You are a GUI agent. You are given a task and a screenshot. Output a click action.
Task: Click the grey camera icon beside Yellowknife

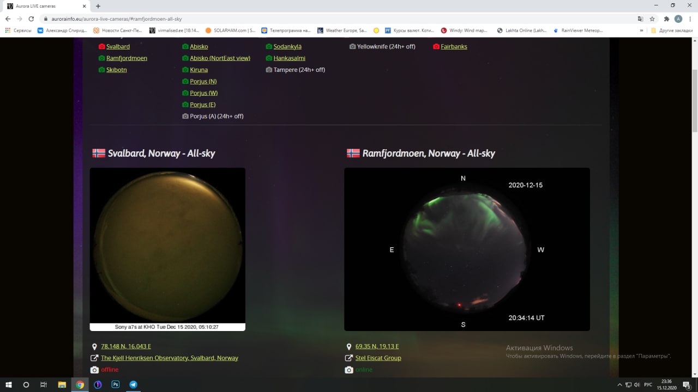352,47
